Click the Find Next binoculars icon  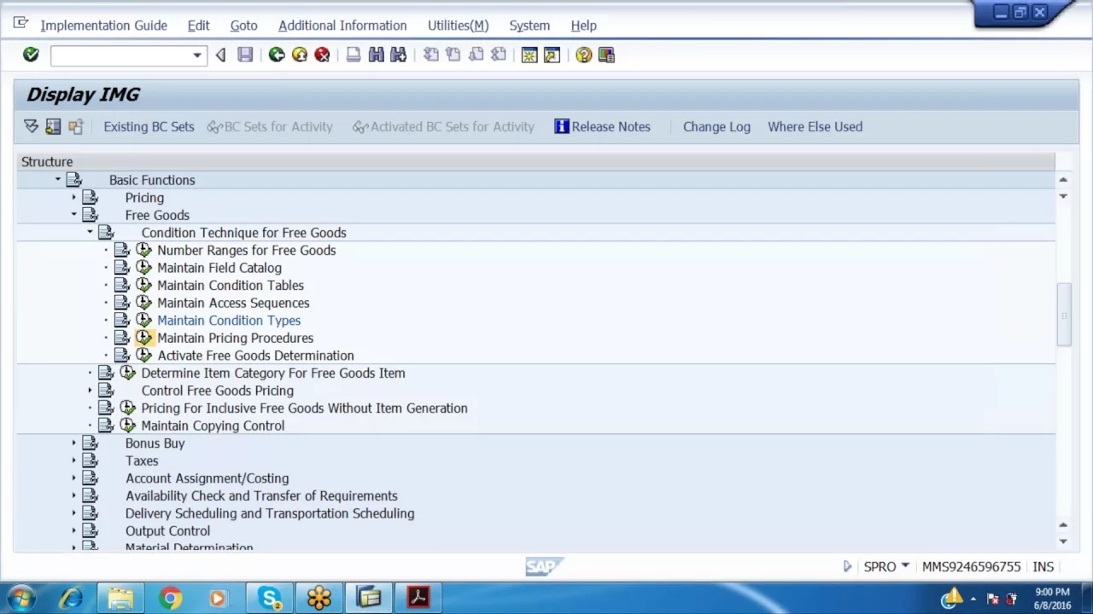[x=398, y=55]
